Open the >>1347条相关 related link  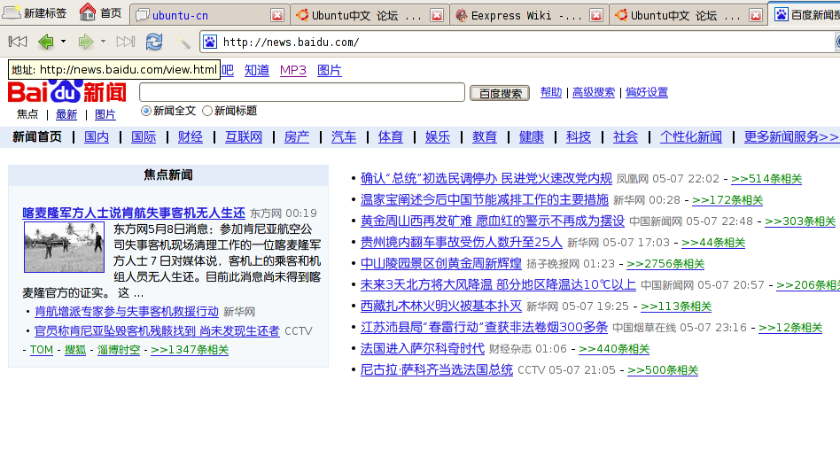pos(190,350)
